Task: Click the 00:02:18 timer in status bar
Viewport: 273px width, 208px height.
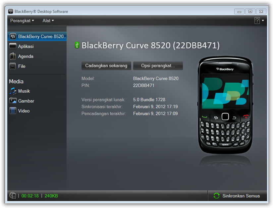Action: 30,196
